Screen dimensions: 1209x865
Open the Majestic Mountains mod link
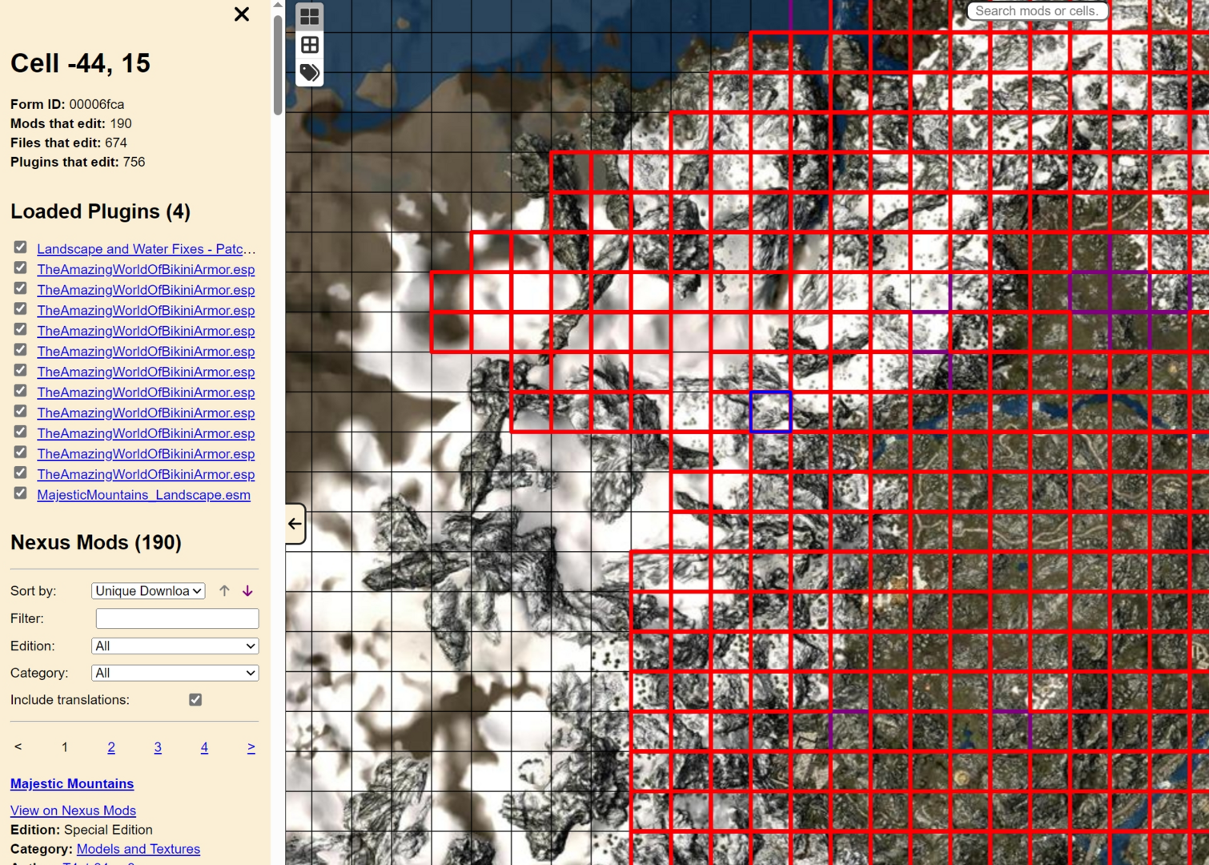click(72, 783)
